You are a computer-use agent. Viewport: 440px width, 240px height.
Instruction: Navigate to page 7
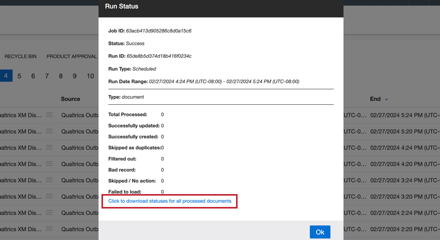pyautogui.click(x=47, y=76)
